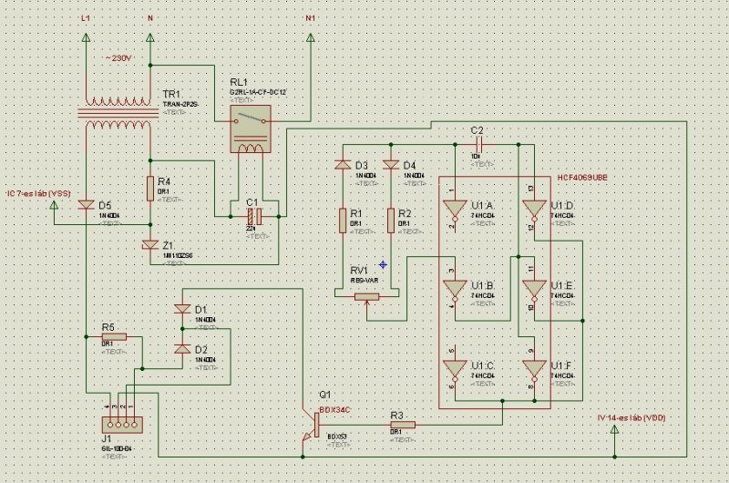
Task: Select the N1 terminal arrow
Action: (x=311, y=37)
